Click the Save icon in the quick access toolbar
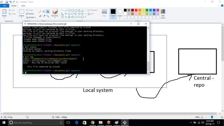Screen dimensions: 224x126 tap(7, 2)
